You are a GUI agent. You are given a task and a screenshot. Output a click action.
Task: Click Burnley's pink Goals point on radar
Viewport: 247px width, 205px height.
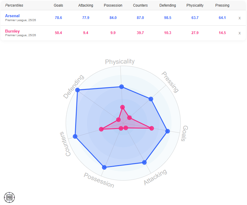152,128
